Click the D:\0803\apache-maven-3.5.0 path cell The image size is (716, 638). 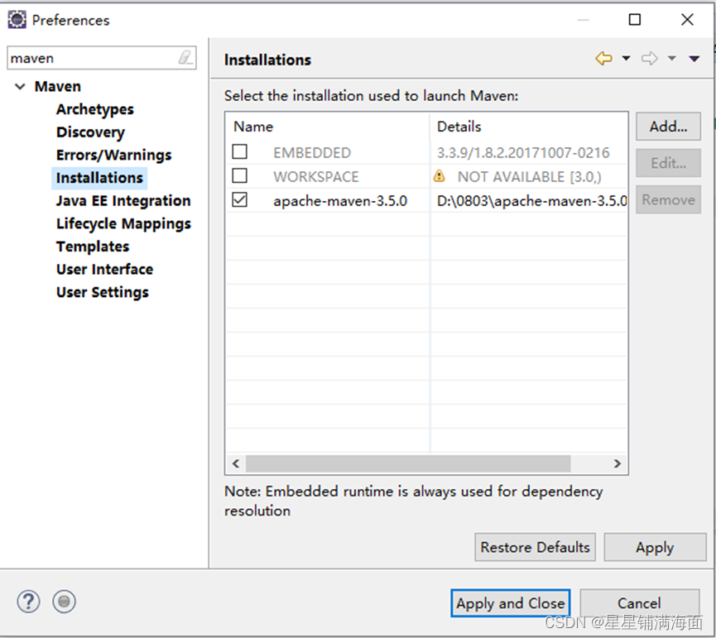(x=532, y=201)
